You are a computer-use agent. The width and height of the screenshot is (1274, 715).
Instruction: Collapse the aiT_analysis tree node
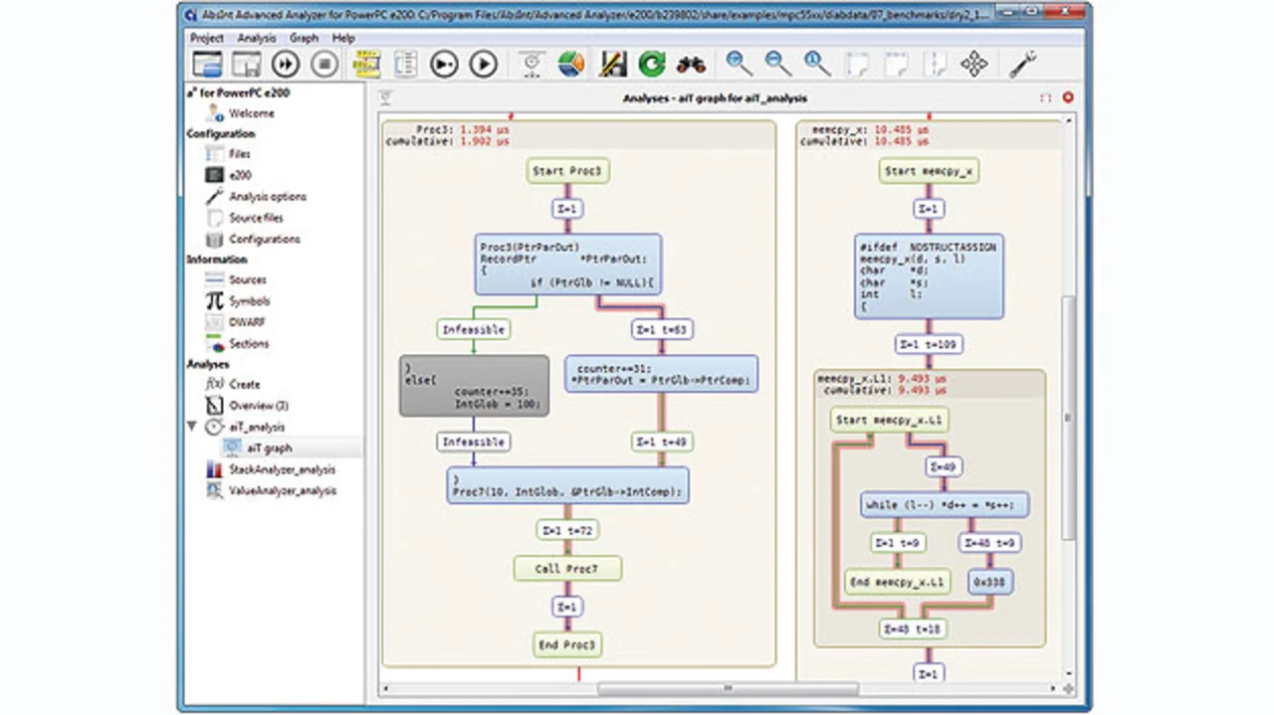pyautogui.click(x=192, y=427)
